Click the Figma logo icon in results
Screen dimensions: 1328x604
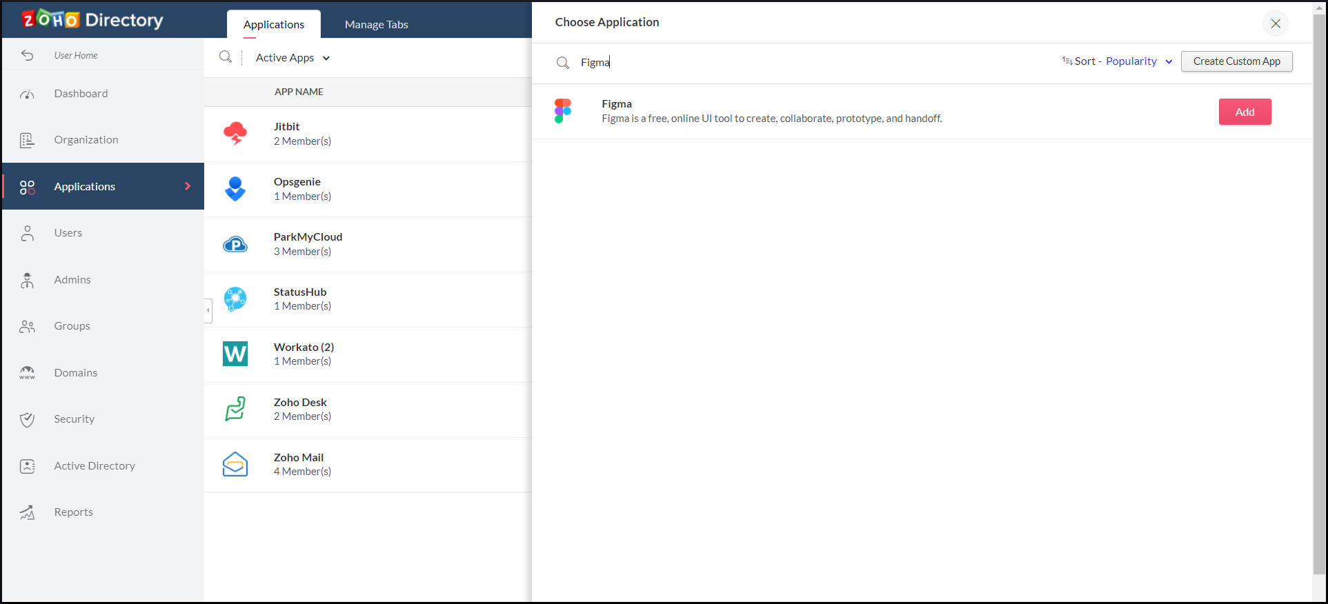coord(563,111)
